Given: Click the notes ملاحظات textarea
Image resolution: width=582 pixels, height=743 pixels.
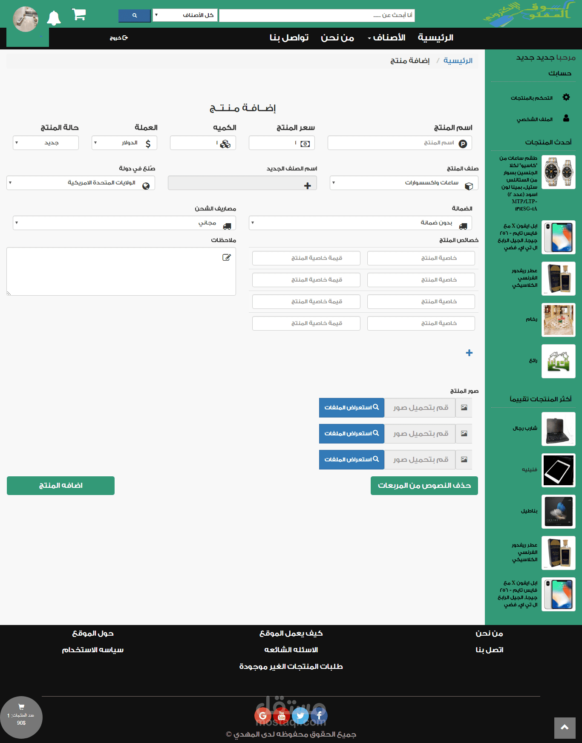Looking at the screenshot, I should [121, 271].
